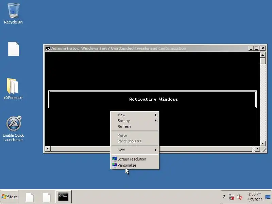The image size is (272, 204).
Task: Click the muted volume tray icon
Action: [240, 197]
